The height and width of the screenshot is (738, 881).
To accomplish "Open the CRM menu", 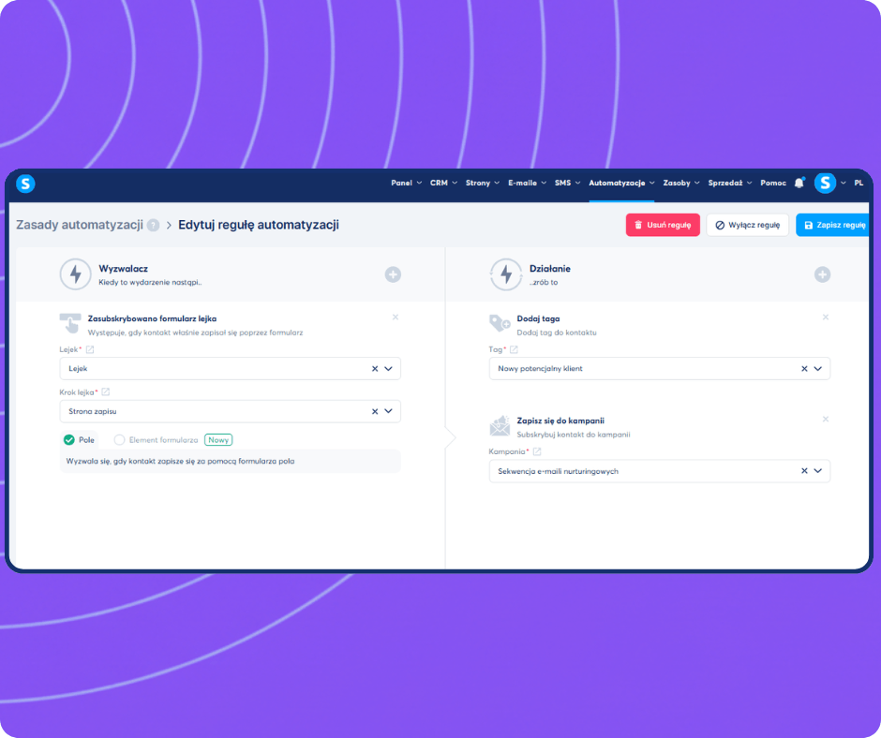I will 443,183.
